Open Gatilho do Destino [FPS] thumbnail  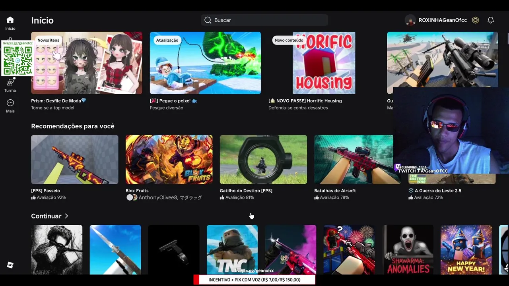coord(263,159)
